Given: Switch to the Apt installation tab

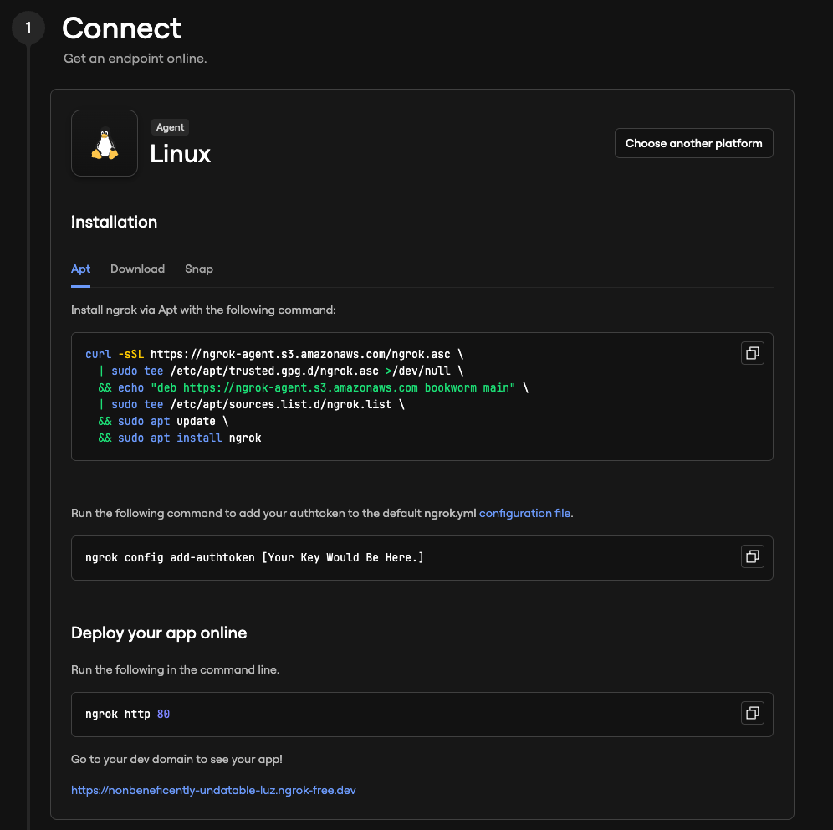Looking at the screenshot, I should click(81, 269).
